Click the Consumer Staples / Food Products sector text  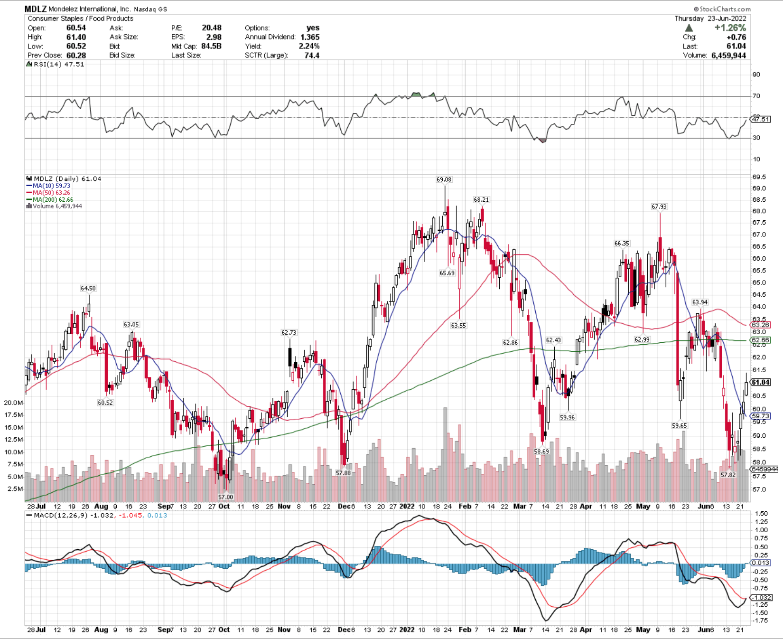[80, 19]
